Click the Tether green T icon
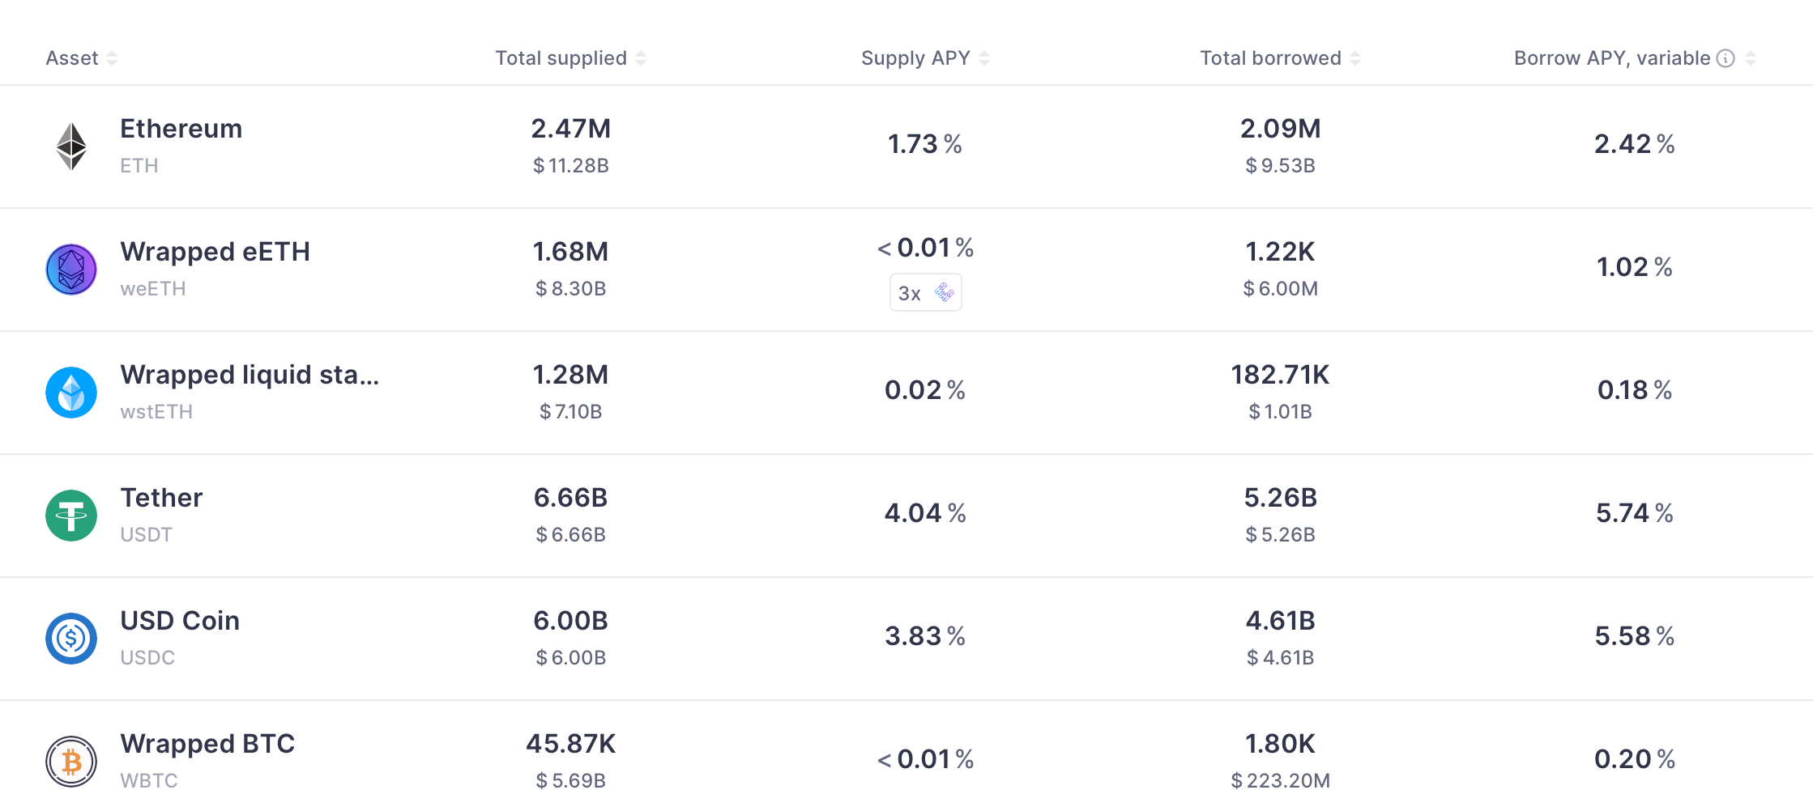The width and height of the screenshot is (1813, 811). 71,516
